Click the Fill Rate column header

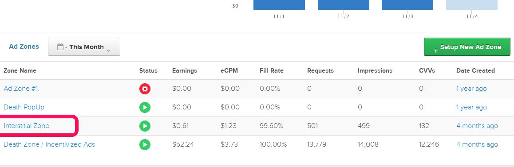point(271,71)
